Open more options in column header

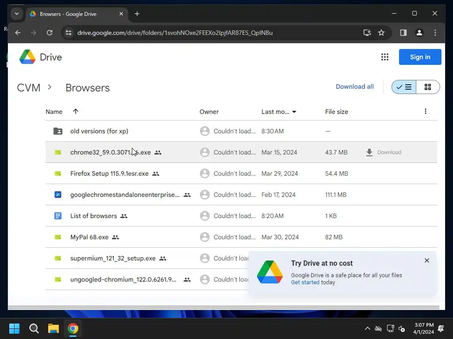(x=425, y=111)
